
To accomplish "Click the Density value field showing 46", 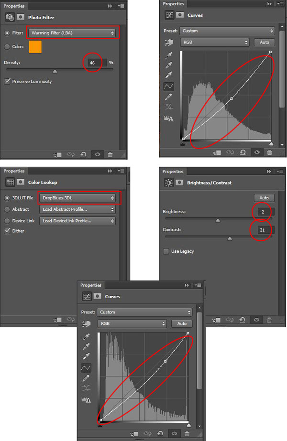I will pos(97,63).
